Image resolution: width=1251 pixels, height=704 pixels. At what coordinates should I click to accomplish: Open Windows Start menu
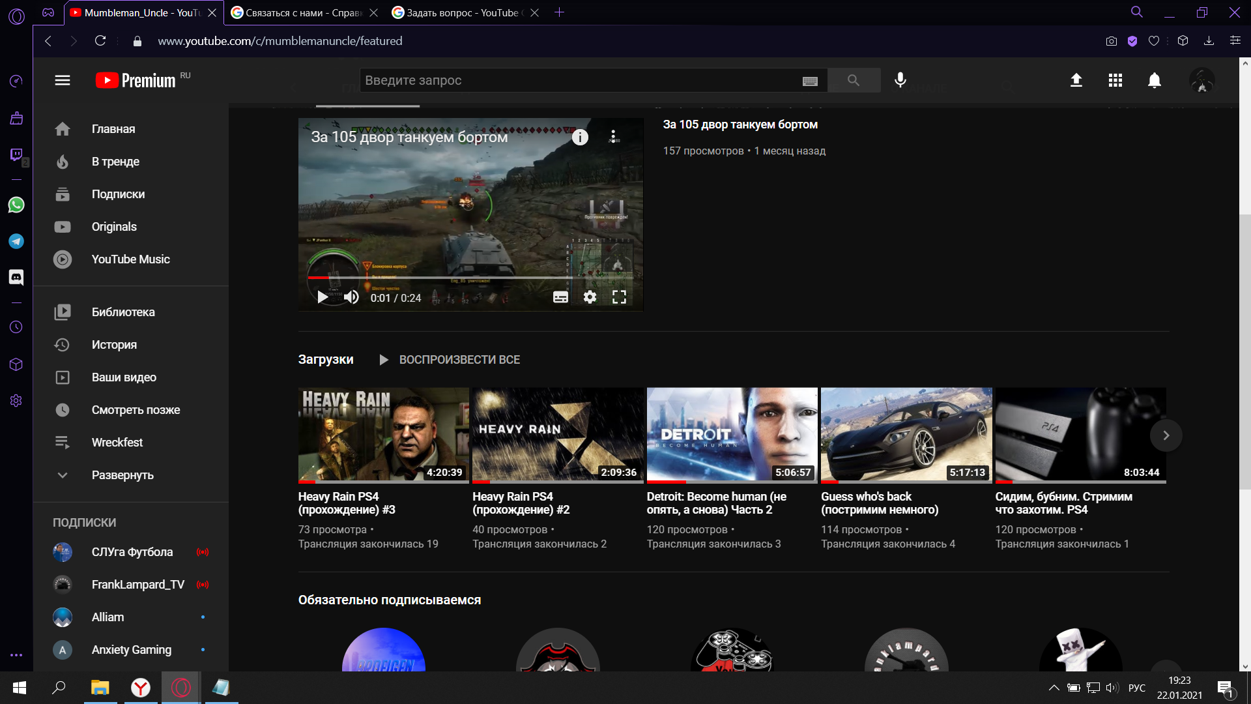pos(20,688)
